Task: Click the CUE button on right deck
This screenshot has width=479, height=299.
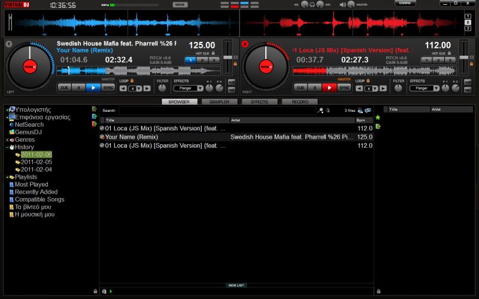Action: [301, 88]
